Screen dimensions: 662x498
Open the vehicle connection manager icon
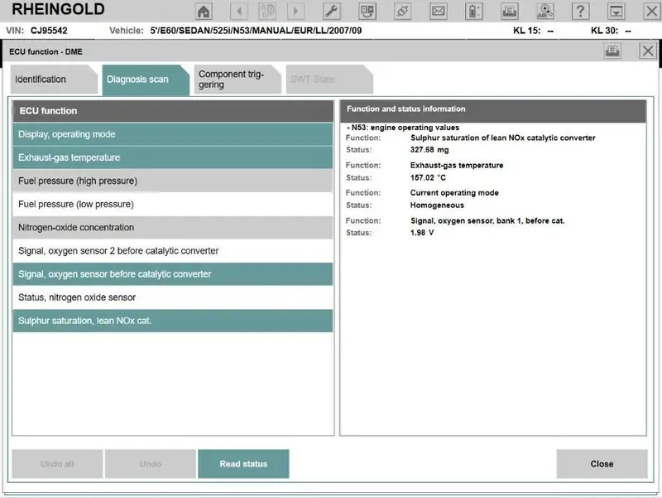tap(367, 11)
